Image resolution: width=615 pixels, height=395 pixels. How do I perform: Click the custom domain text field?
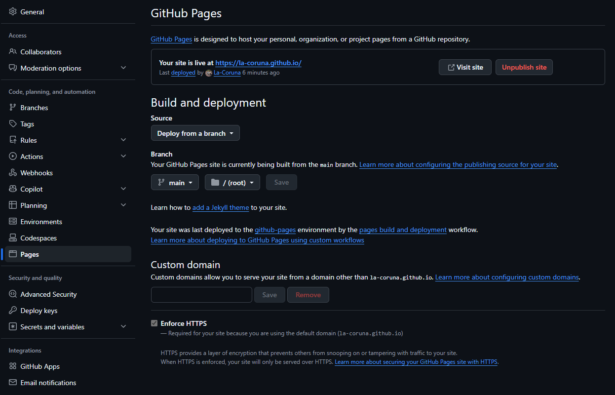pyautogui.click(x=201, y=295)
